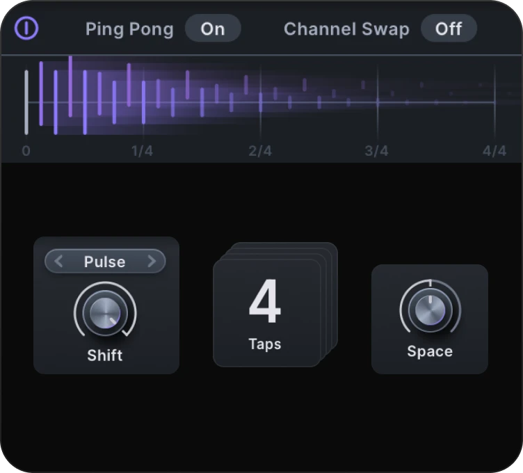
Task: Click the Ping Pong label text
Action: tap(129, 29)
